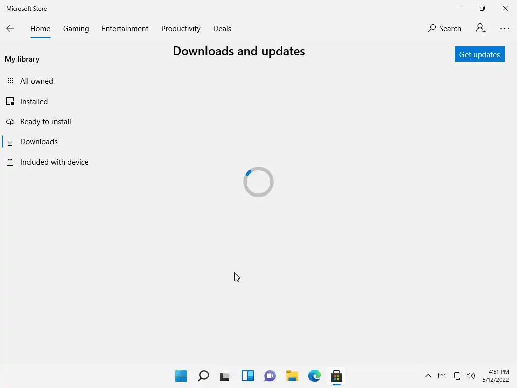View the Deals tab
Screen dimensions: 517x388
222,29
